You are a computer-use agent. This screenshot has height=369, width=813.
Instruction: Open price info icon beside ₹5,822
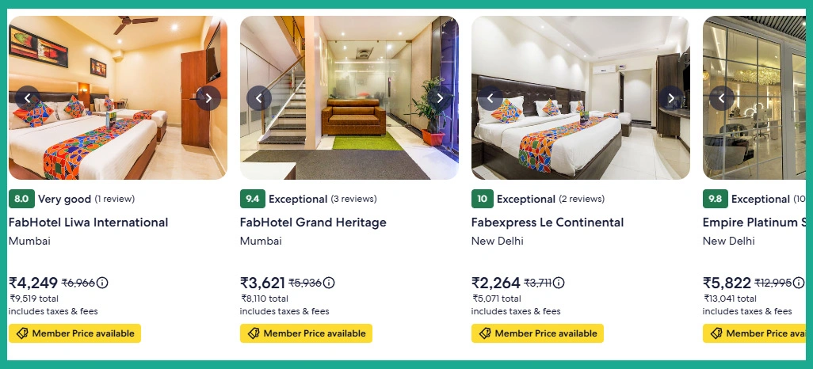(x=798, y=283)
